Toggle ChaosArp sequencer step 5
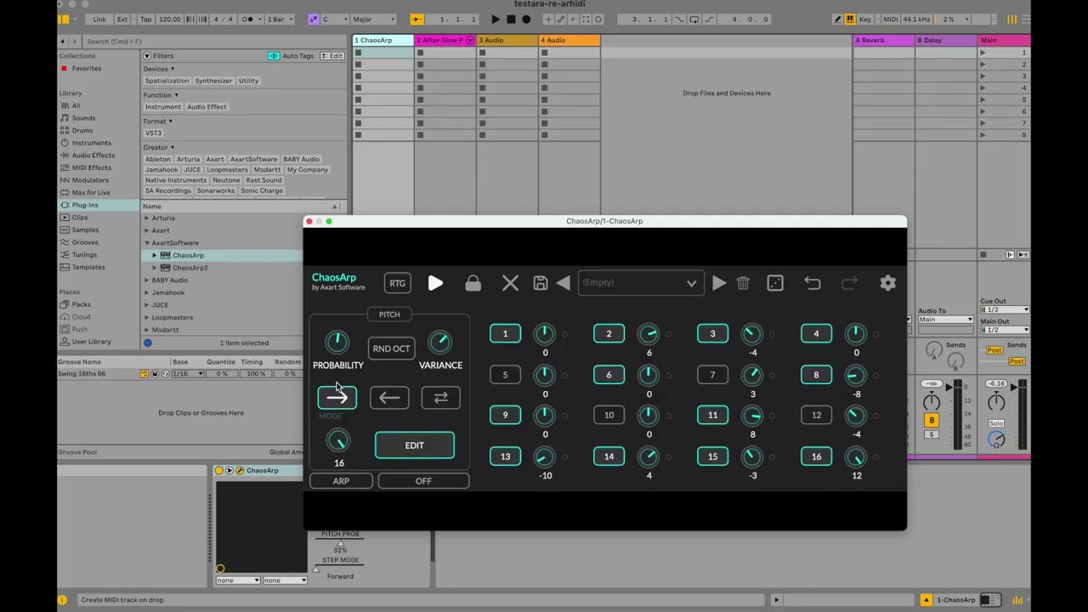This screenshot has width=1088, height=612. (x=505, y=375)
